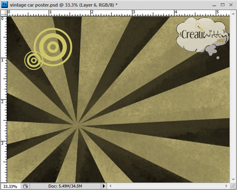The width and height of the screenshot is (237, 190).
Task: Click the vertical scrollbar down arrow
Action: coord(233,180)
